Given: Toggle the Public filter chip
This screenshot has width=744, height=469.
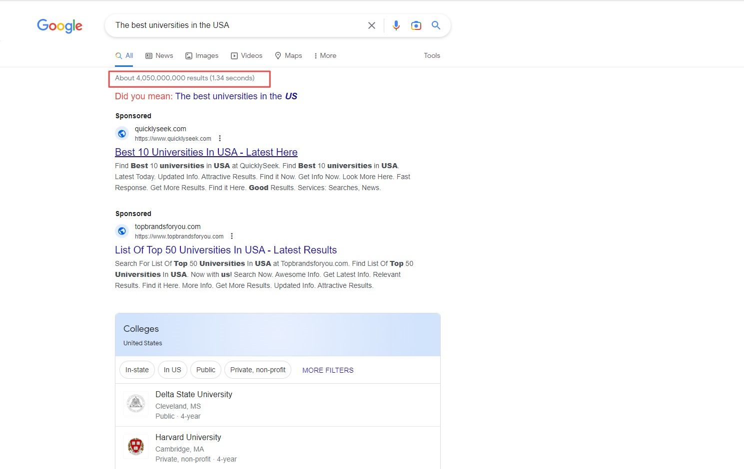Looking at the screenshot, I should [x=206, y=370].
